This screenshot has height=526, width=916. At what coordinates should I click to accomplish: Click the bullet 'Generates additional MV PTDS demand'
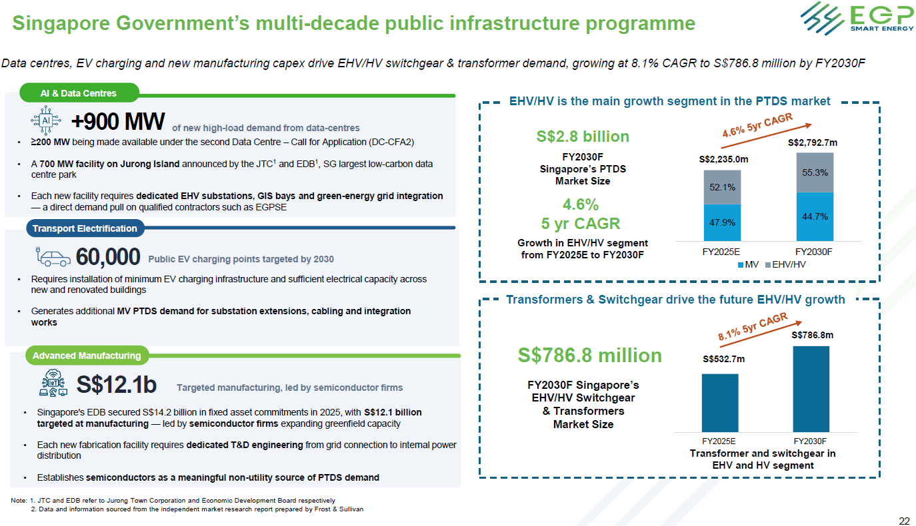point(221,317)
